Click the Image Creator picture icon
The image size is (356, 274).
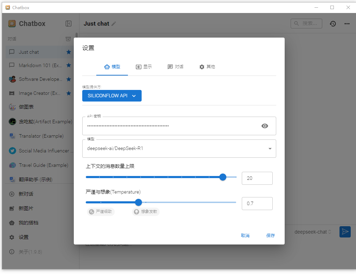point(12,93)
